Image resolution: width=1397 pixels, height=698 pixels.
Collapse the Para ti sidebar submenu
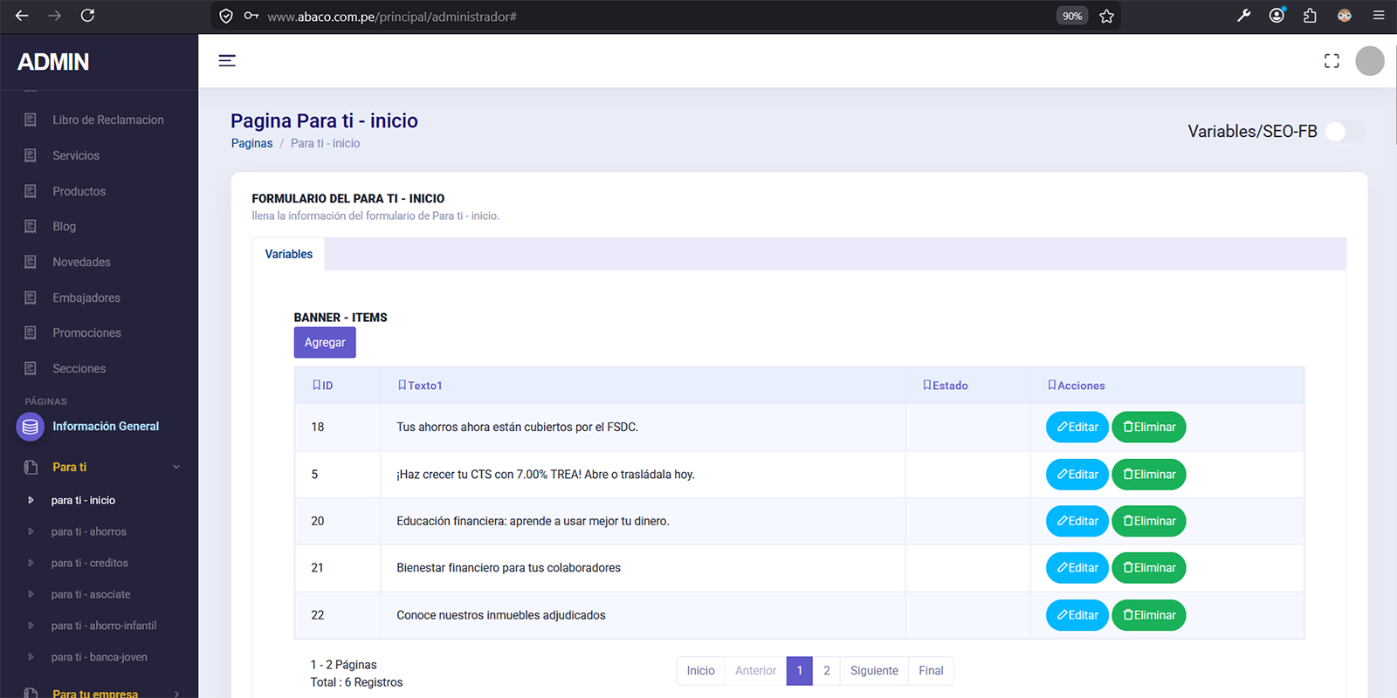(x=176, y=467)
